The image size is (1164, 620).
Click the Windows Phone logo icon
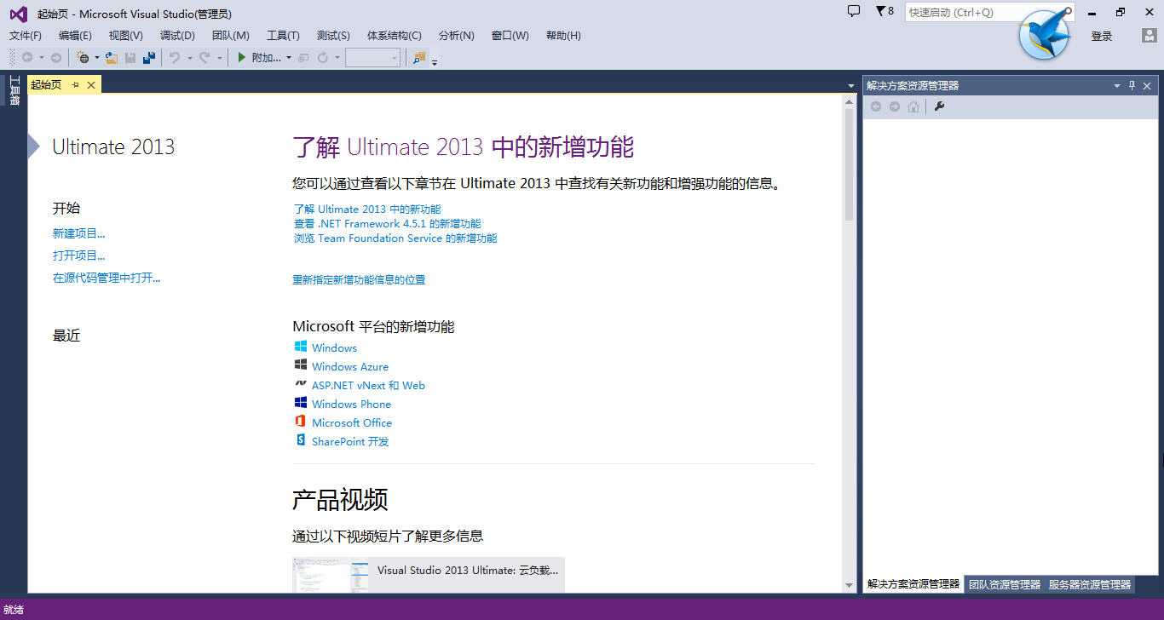tap(300, 403)
